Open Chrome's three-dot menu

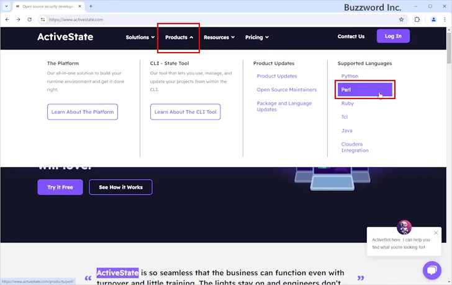point(445,20)
